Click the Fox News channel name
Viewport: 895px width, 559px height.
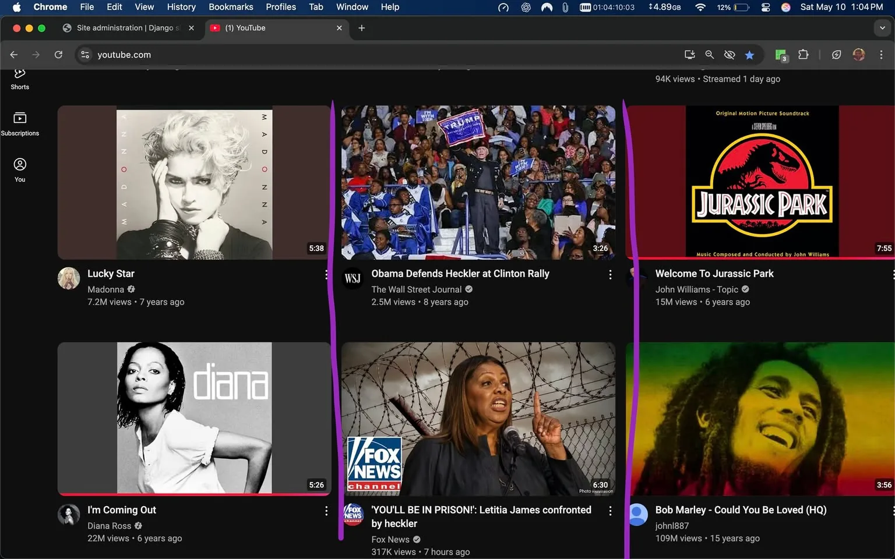click(x=390, y=539)
